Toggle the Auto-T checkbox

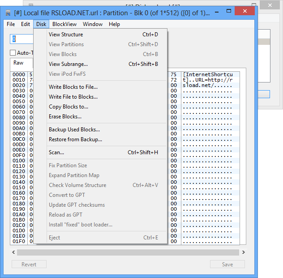click(13, 53)
